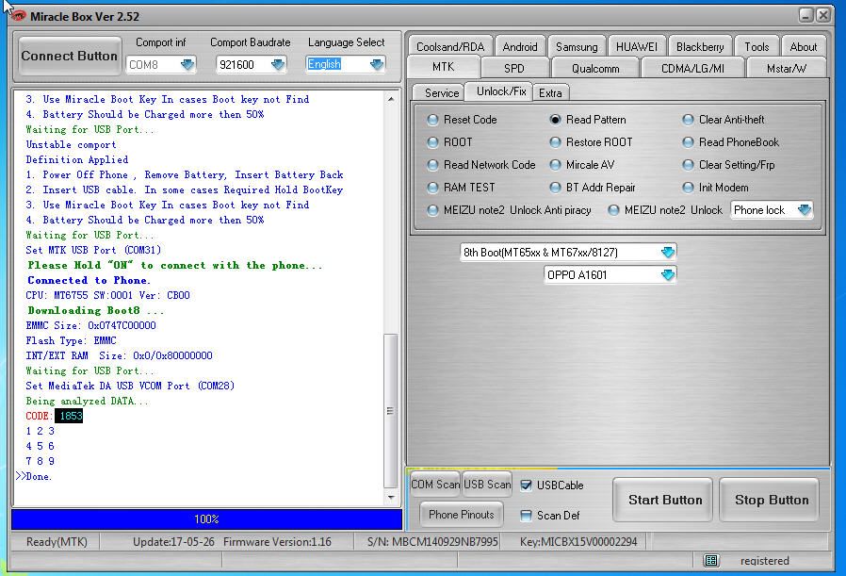Screen dimensions: 846x576
Task: Open the Extra sub-tab
Action: pyautogui.click(x=550, y=92)
